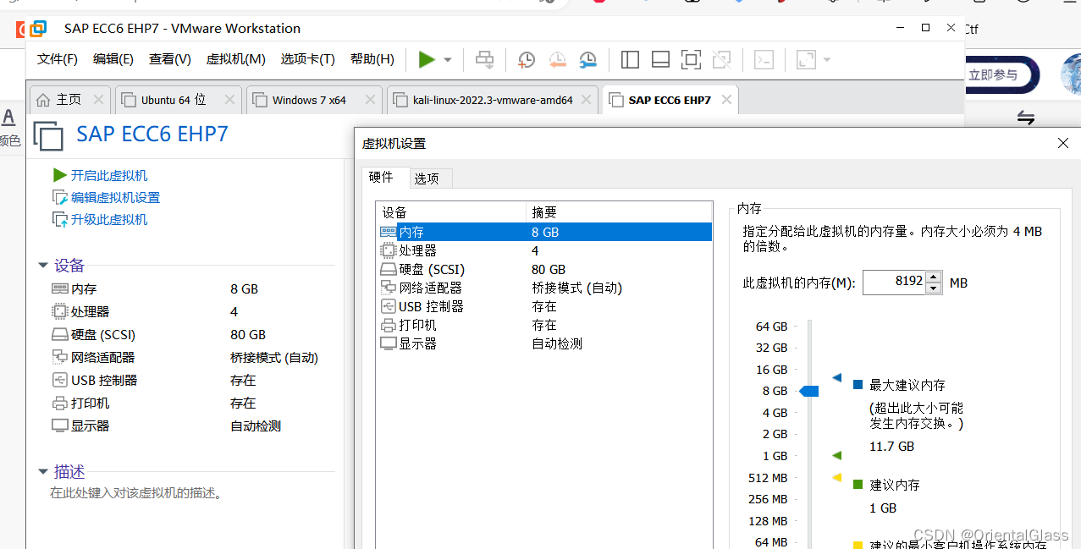The width and height of the screenshot is (1081, 549).
Task: Increase memory with the spinner up arrow
Action: (x=934, y=277)
